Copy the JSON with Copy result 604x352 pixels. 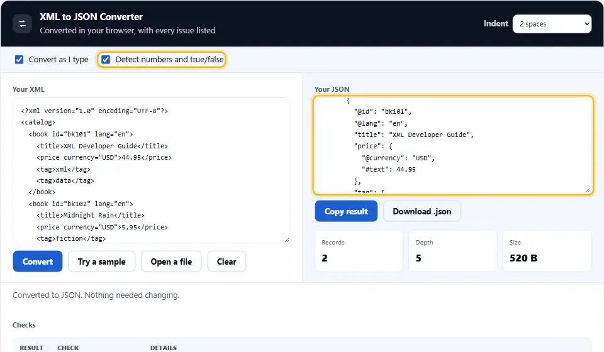pos(346,211)
